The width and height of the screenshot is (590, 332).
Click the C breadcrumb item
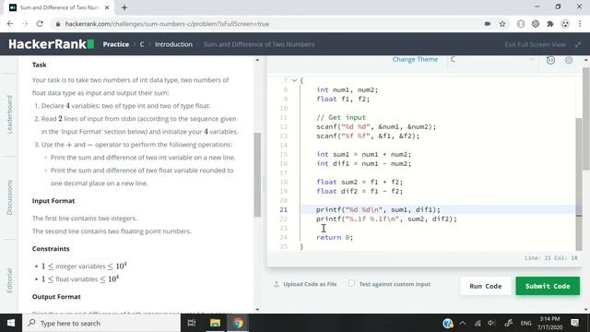tap(142, 44)
